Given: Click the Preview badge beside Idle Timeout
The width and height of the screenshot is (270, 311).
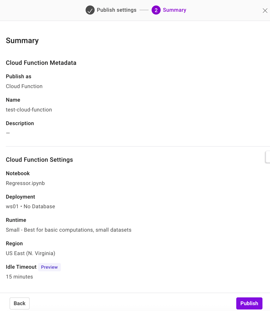Looking at the screenshot, I should [49, 267].
